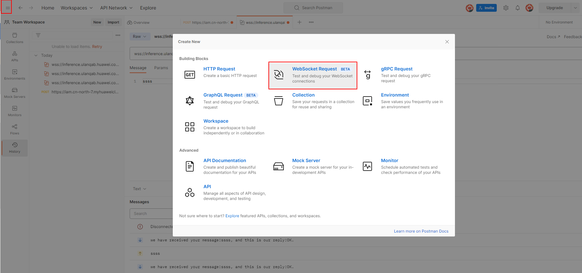
Task: Switch to the POST iam.cn-north tab
Action: 208,23
